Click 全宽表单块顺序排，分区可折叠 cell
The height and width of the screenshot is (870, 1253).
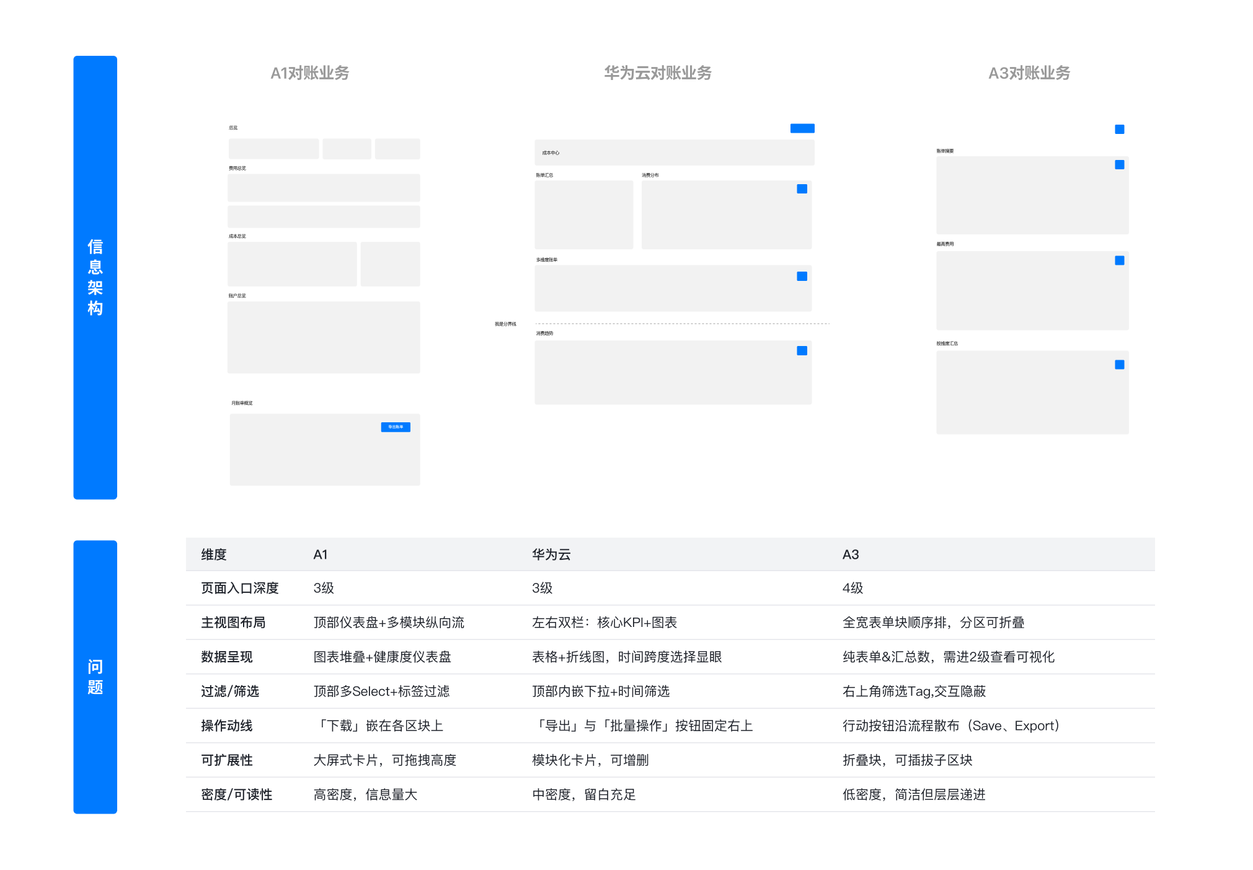coord(933,622)
